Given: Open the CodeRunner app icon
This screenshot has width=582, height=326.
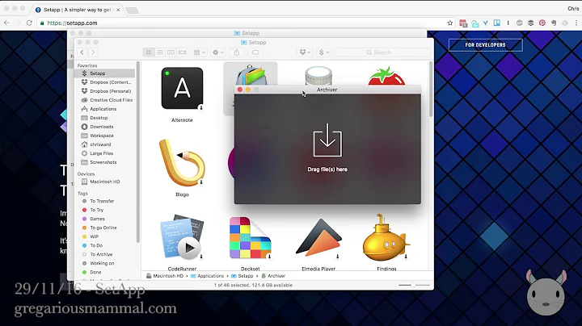Looking at the screenshot, I should (182, 236).
